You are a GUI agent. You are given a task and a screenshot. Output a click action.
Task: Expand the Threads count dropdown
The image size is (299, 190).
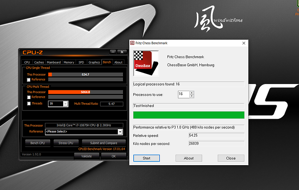66,104
